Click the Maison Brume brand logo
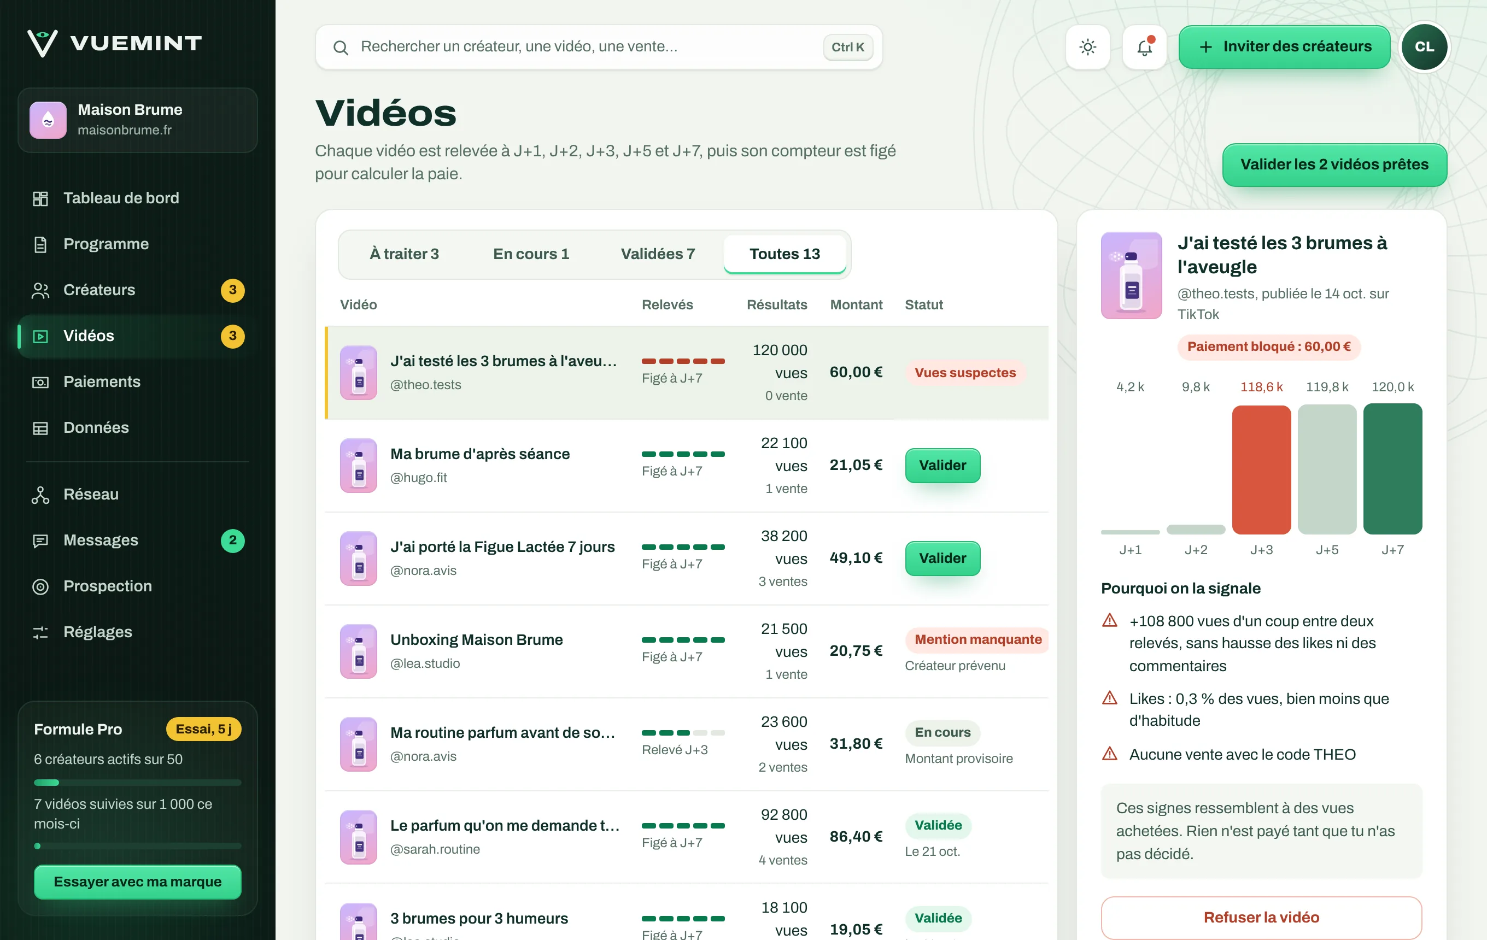1487x940 pixels. (48, 120)
